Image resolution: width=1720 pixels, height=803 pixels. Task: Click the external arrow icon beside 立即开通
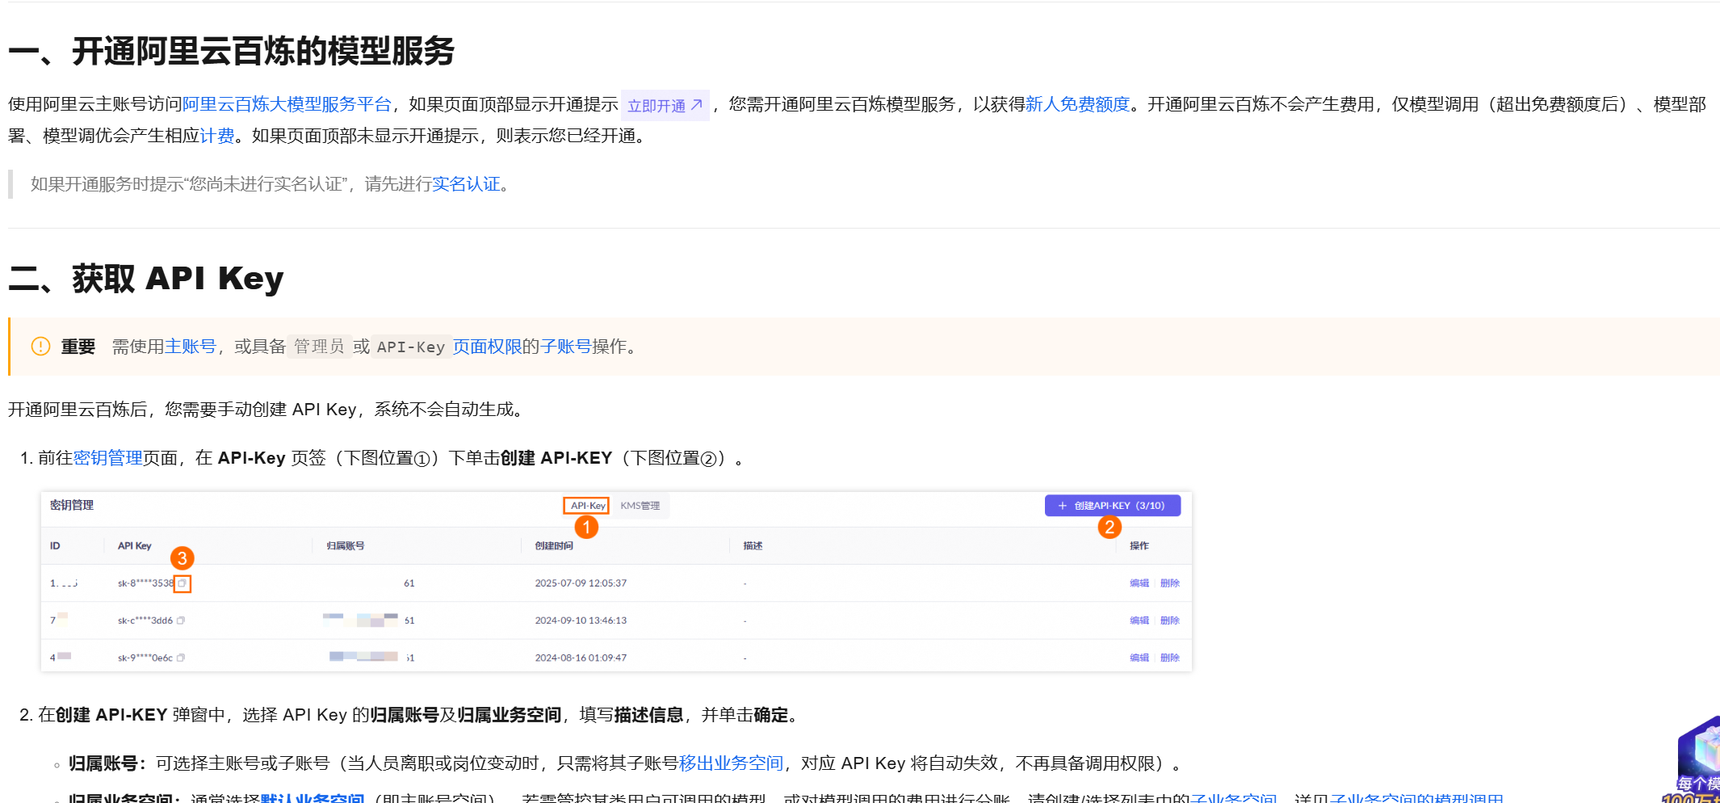click(697, 105)
